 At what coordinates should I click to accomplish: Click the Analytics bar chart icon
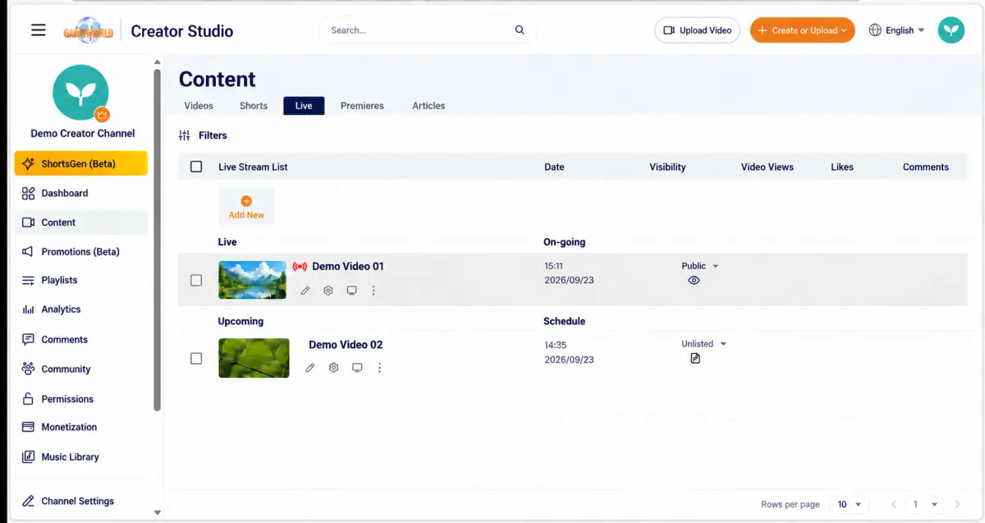coord(28,310)
